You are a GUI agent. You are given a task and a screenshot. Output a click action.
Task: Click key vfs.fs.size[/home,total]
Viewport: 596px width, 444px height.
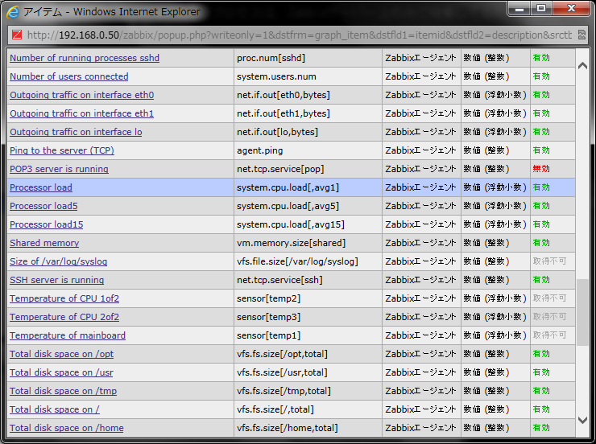pos(288,428)
